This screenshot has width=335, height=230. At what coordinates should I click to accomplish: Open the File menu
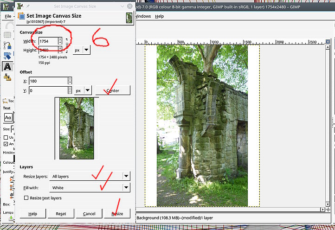(x=8, y=16)
